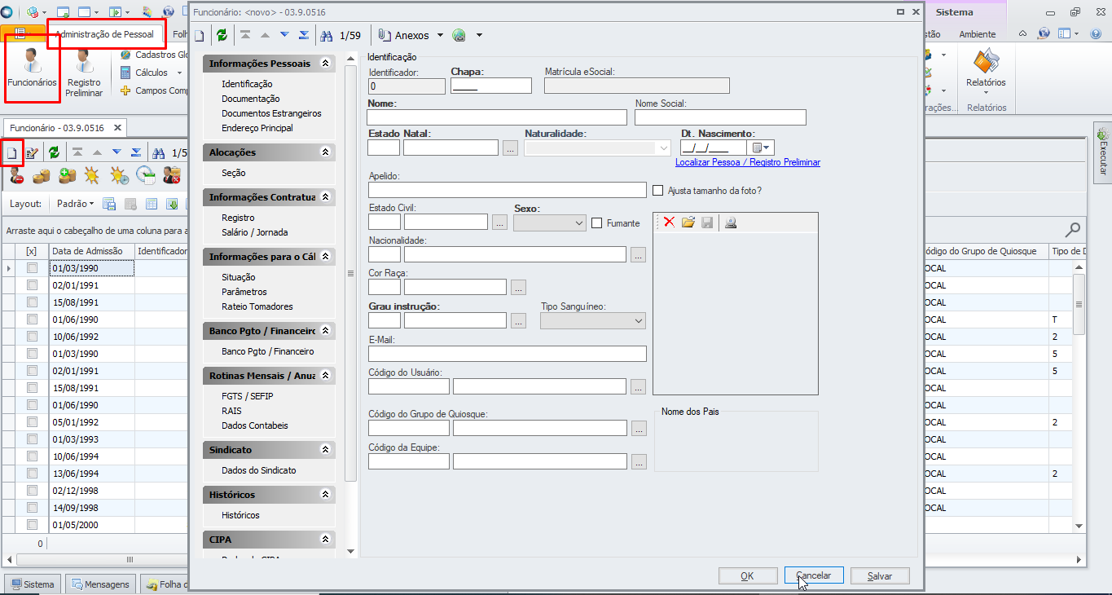Click into the E-Mail input field

[x=507, y=354]
